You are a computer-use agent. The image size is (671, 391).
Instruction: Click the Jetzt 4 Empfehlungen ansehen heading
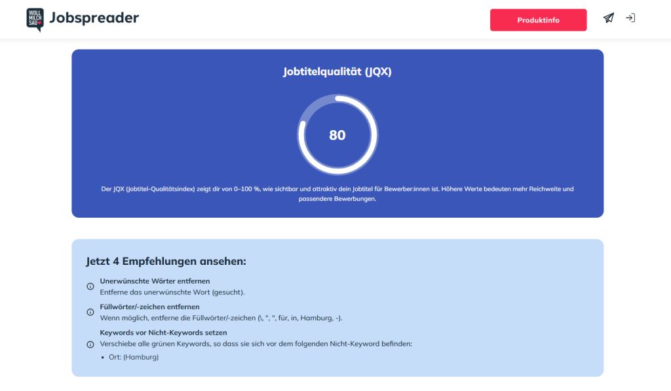[x=165, y=261]
